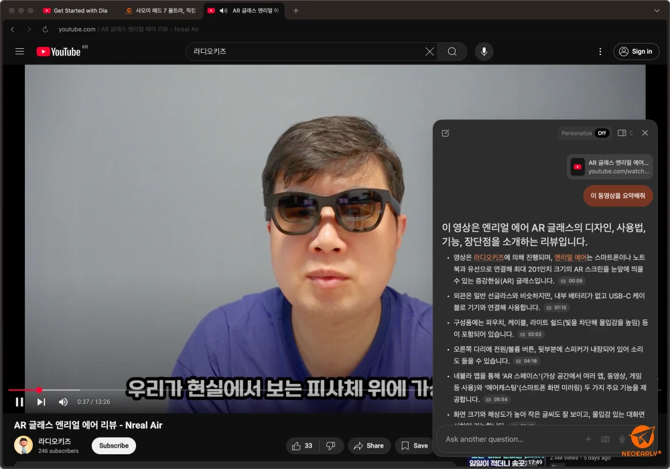Jump to the 00:09 timestamp chip
The height and width of the screenshot is (469, 670).
(572, 281)
